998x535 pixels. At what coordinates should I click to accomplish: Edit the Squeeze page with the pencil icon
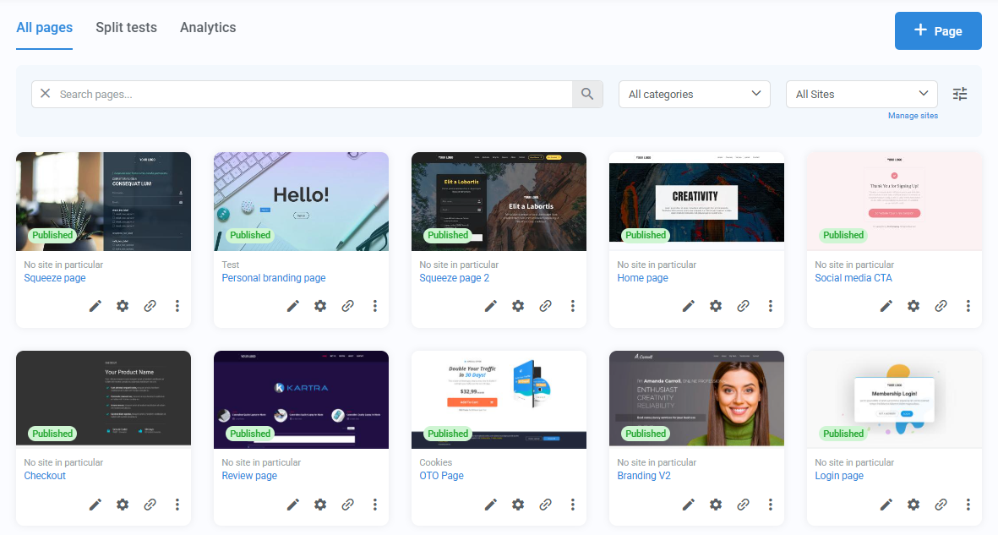95,306
